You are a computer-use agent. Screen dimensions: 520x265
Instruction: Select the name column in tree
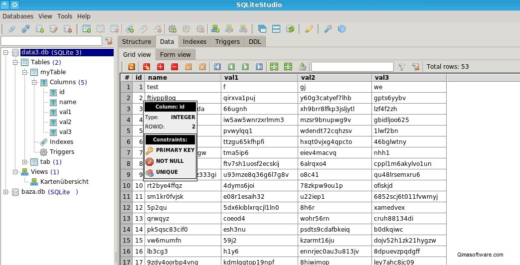[x=68, y=102]
